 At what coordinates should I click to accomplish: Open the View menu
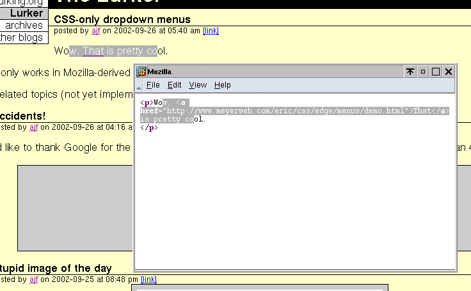coord(198,85)
